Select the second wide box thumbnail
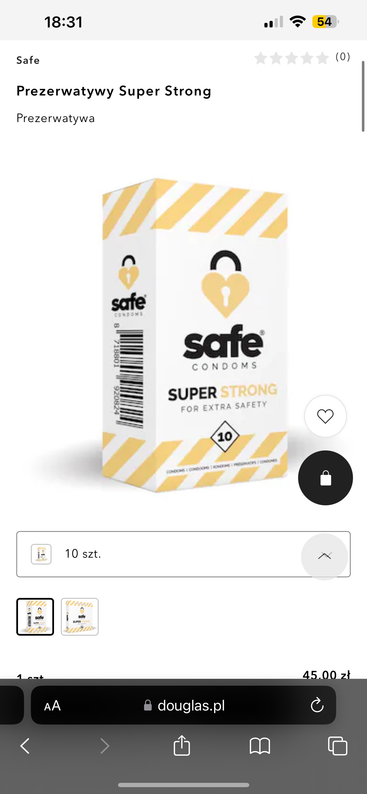 point(79,617)
